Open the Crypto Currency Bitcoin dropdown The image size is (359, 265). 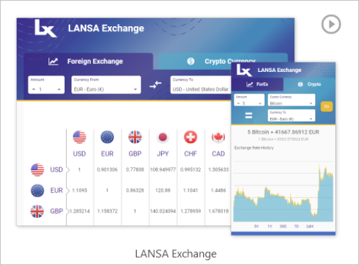click(x=292, y=100)
